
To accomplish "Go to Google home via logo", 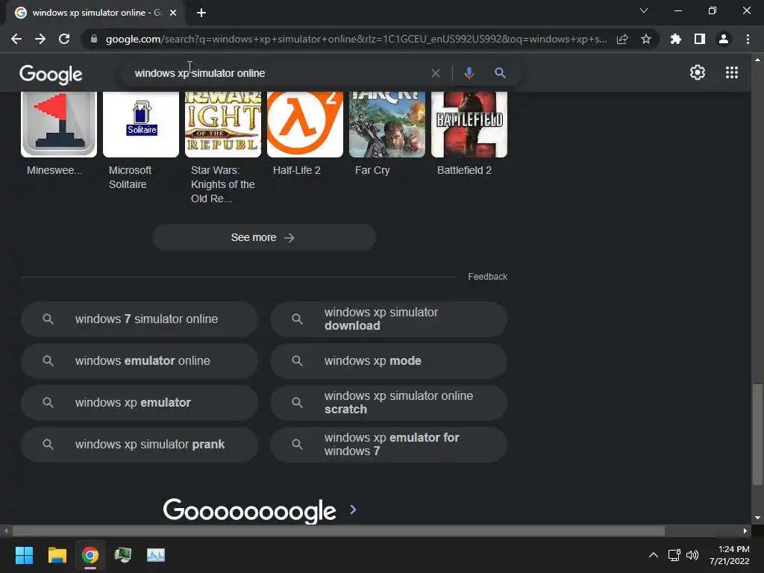I will click(x=51, y=74).
